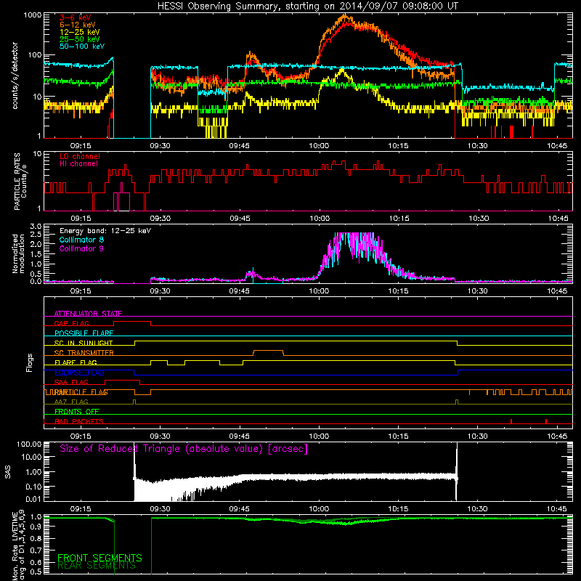Viewport: 581px width, 581px height.
Task: Click the green '25-50 keV' legend entry
Action: tap(80, 39)
